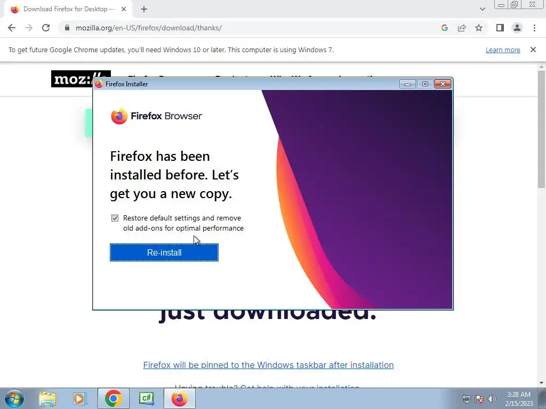Reload the mozilla.org page
The image size is (546, 409).
coord(46,28)
